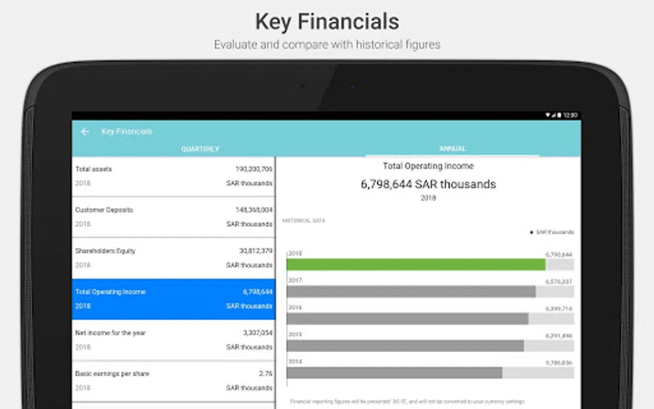
Task: Click the 2015 grey bar in chart
Action: click(x=405, y=346)
